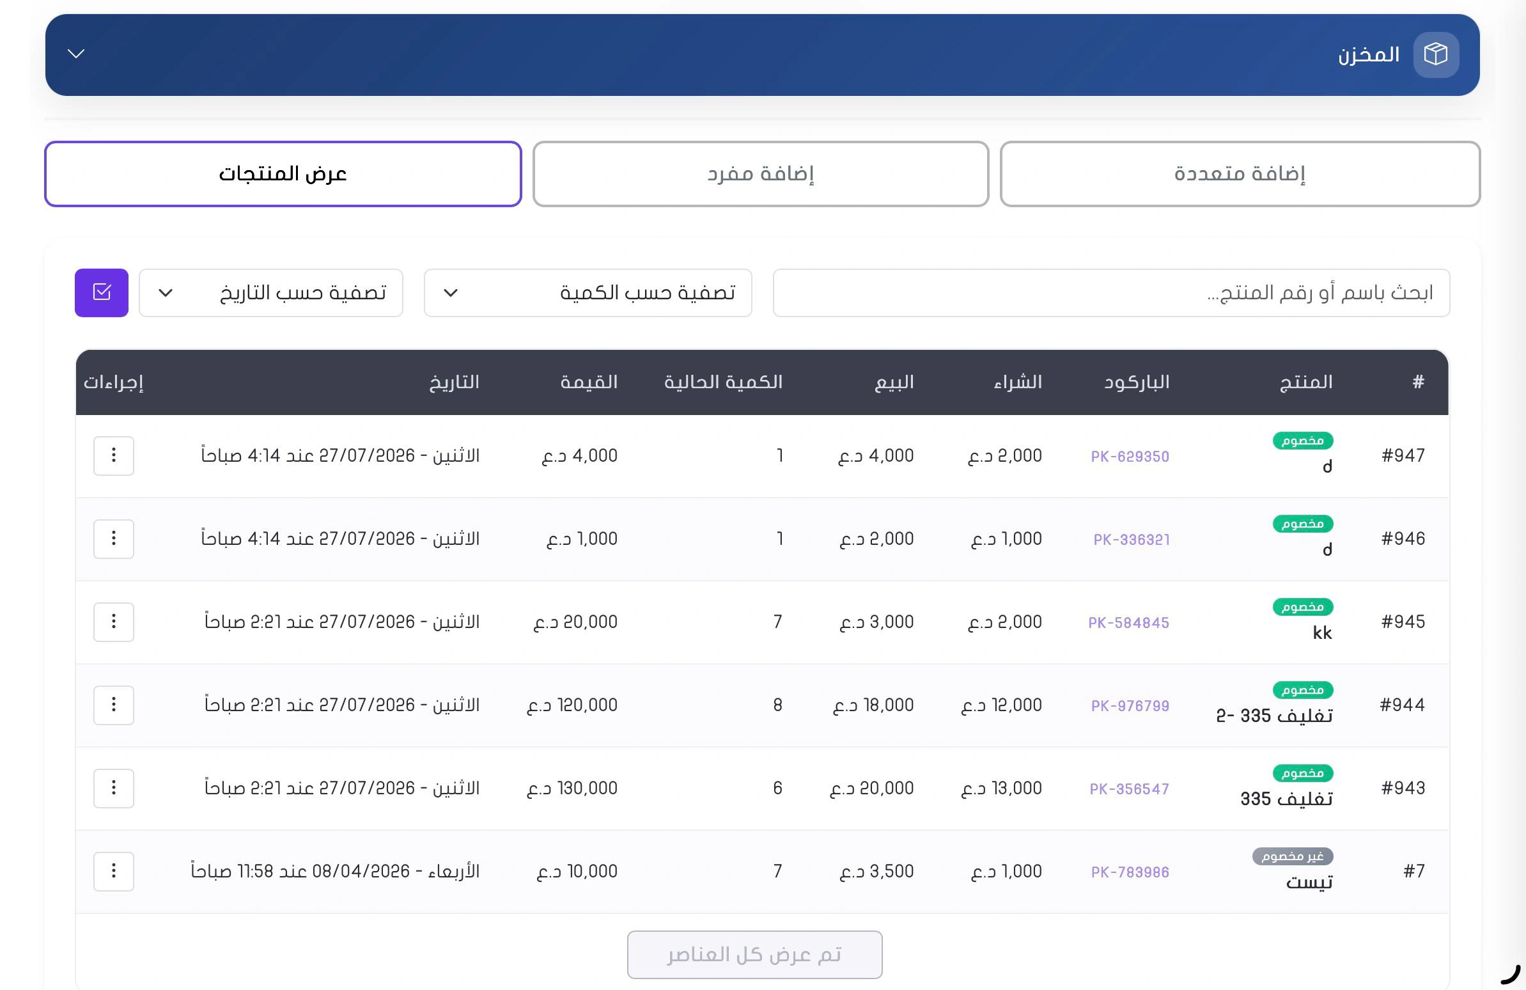Click barcode link PK-783986
Image resolution: width=1526 pixels, height=990 pixels.
pos(1130,872)
